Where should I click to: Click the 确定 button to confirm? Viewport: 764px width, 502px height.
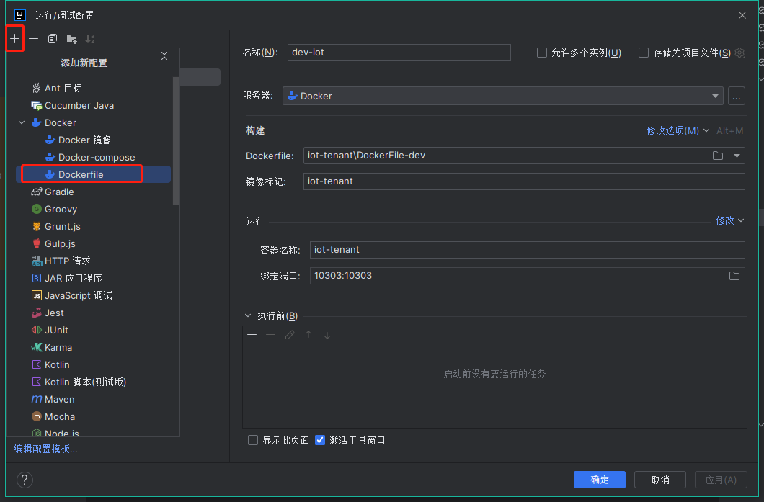(599, 479)
